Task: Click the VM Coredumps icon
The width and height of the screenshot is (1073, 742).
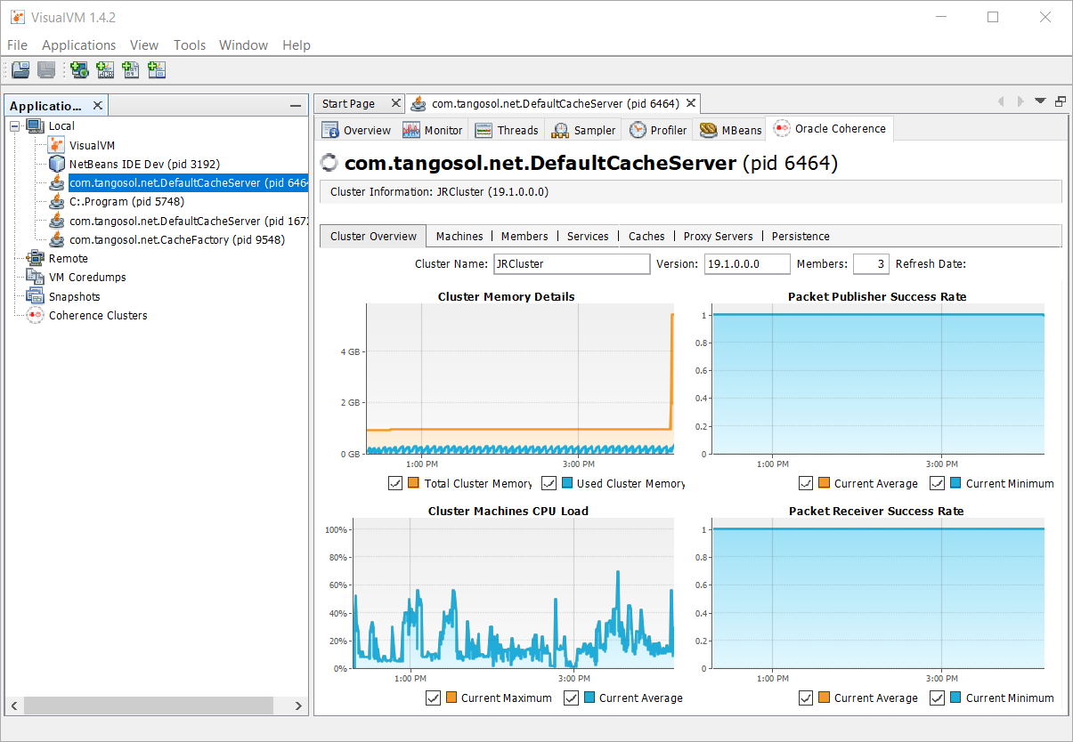Action: tap(35, 277)
